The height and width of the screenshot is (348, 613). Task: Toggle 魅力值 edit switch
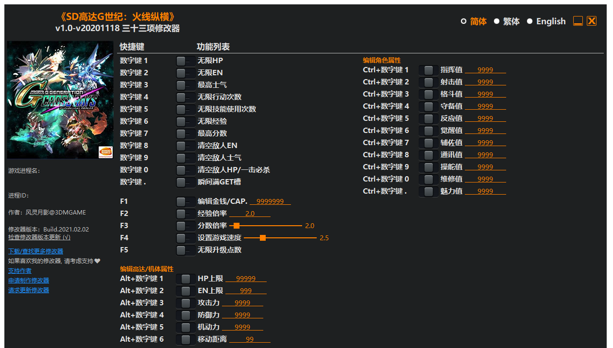(x=428, y=191)
